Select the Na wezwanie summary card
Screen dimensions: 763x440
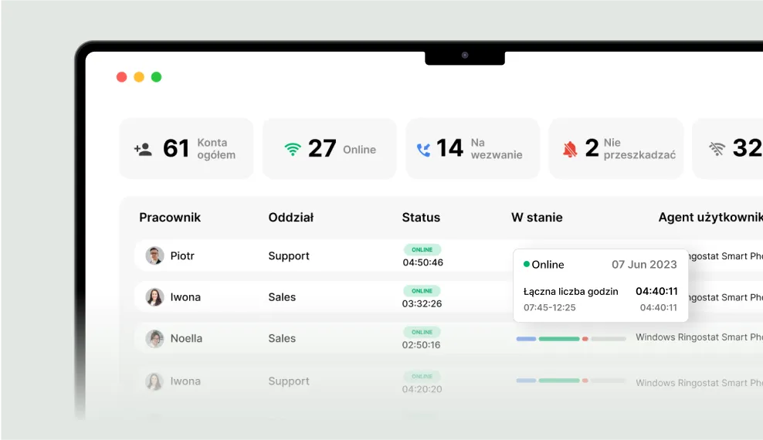473,148
